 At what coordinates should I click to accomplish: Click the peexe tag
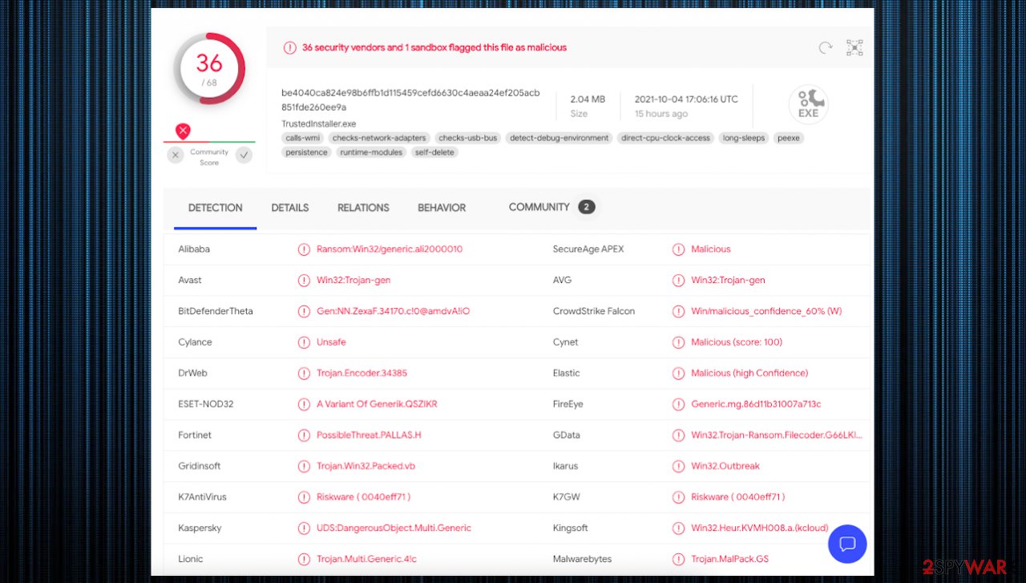coord(789,138)
